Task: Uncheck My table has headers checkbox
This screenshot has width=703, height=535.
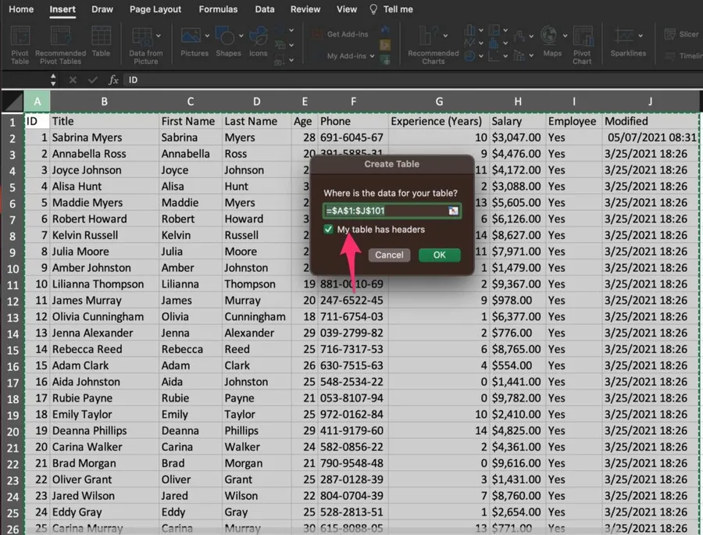Action: tap(329, 230)
